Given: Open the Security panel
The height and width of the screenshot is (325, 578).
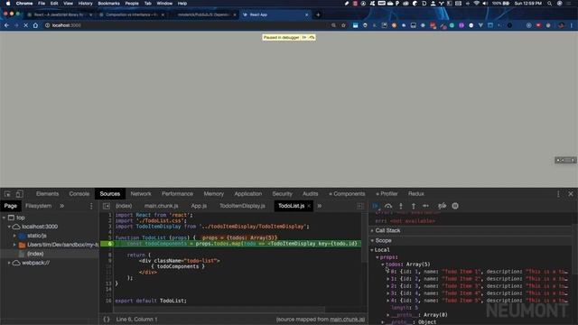Looking at the screenshot, I should pyautogui.click(x=283, y=194).
